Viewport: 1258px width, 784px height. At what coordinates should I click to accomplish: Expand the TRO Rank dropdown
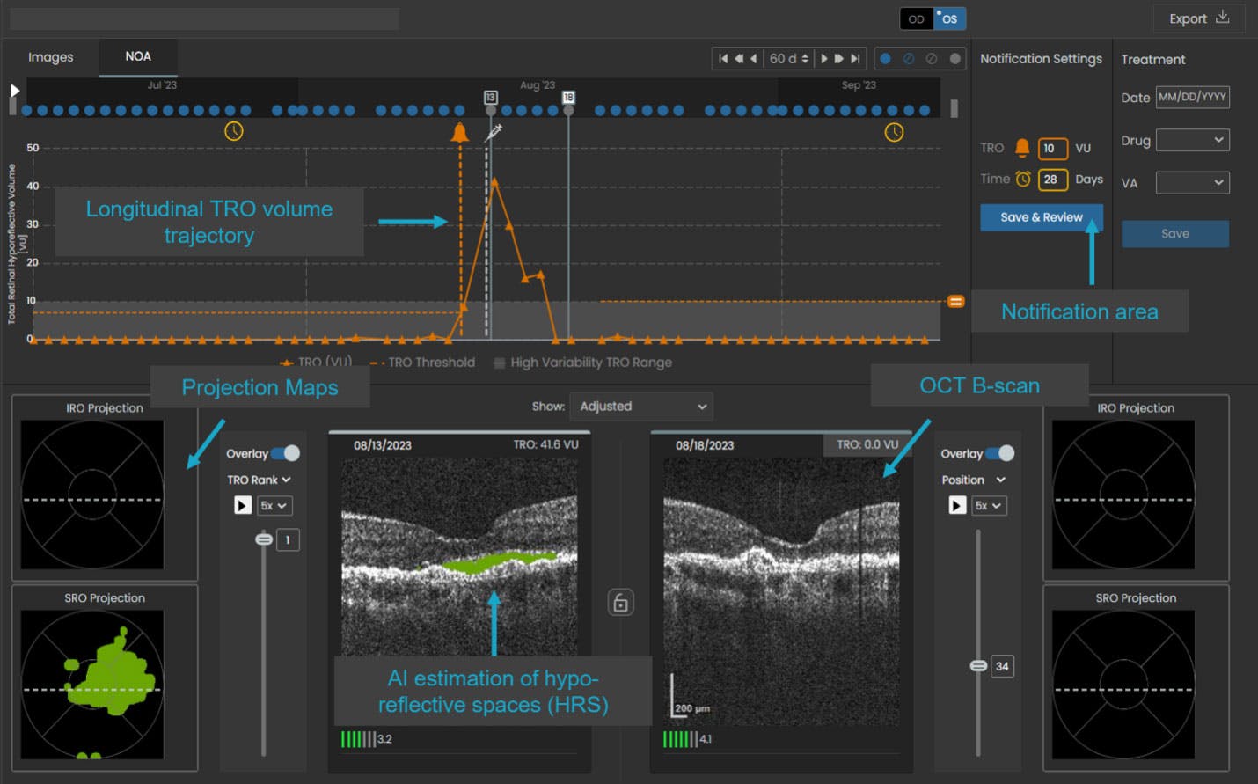(x=258, y=480)
